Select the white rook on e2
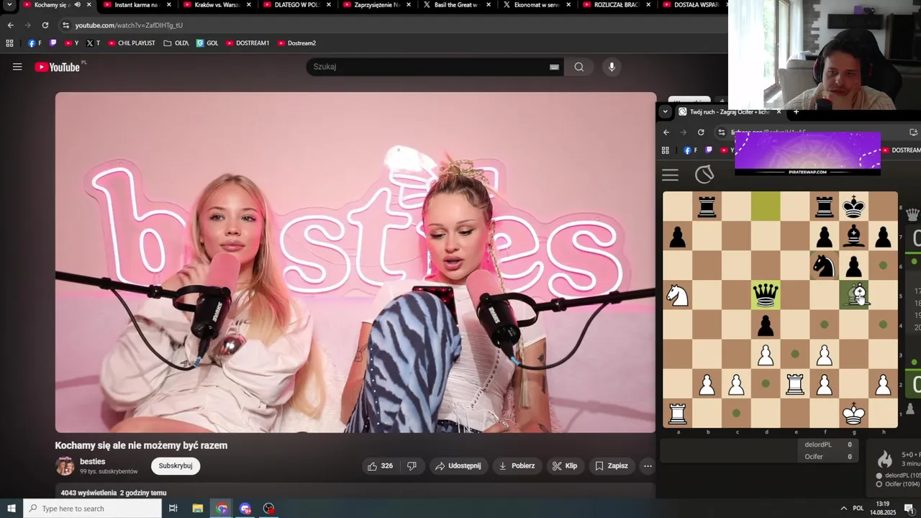This screenshot has width=921, height=518. coord(795,383)
